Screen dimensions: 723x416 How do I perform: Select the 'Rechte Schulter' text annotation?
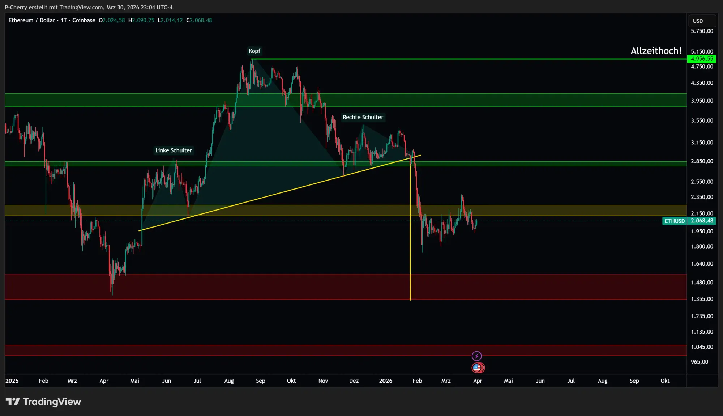tap(363, 117)
